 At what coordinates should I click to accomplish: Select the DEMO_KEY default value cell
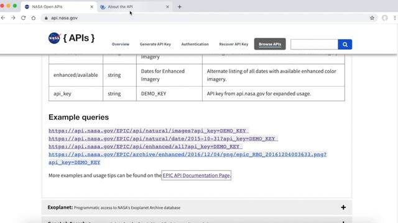pos(169,94)
